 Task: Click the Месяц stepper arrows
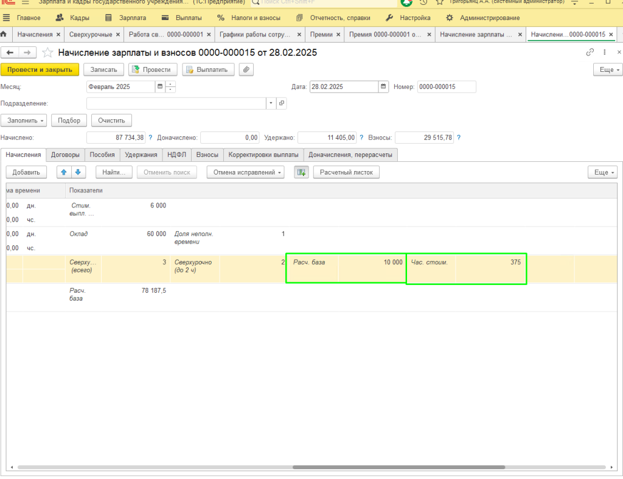170,86
